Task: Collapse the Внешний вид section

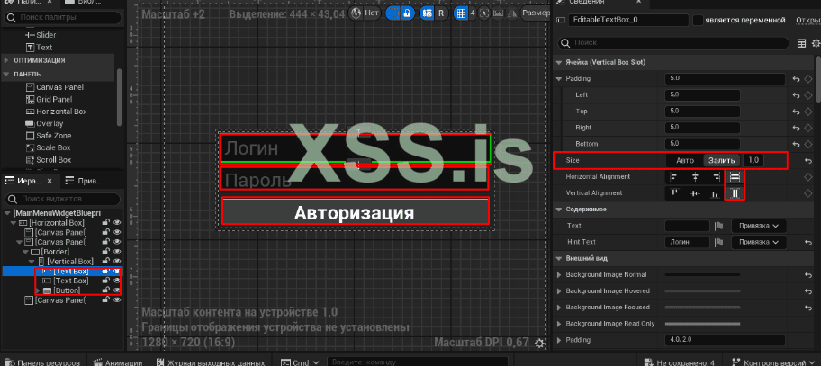Action: click(x=558, y=258)
